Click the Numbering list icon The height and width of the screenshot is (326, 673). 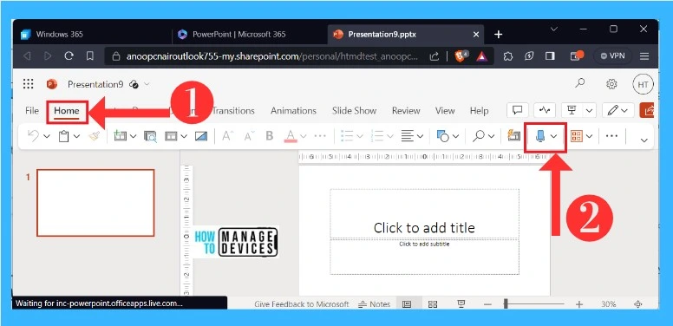pyautogui.click(x=377, y=136)
